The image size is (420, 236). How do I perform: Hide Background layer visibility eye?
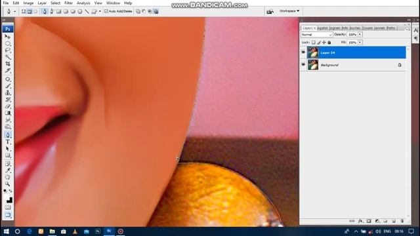tap(303, 64)
